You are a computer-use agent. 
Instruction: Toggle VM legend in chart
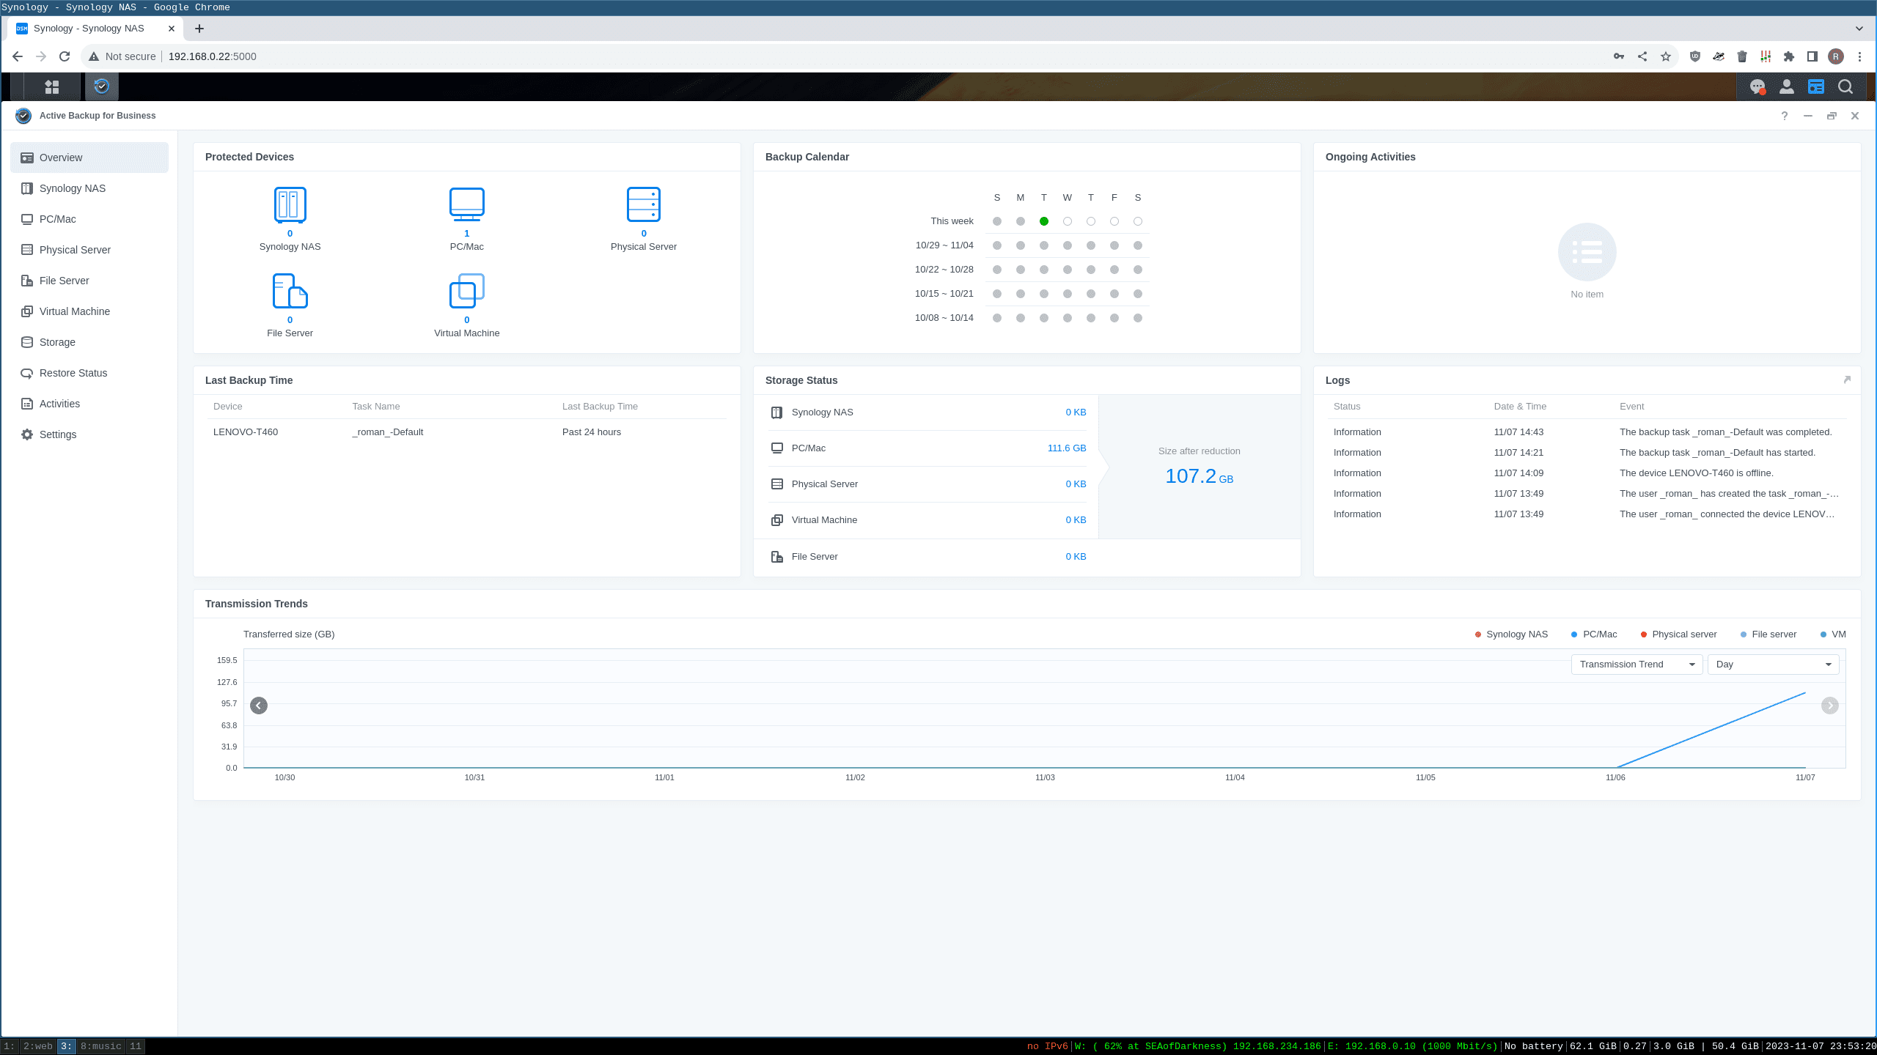[x=1833, y=634]
